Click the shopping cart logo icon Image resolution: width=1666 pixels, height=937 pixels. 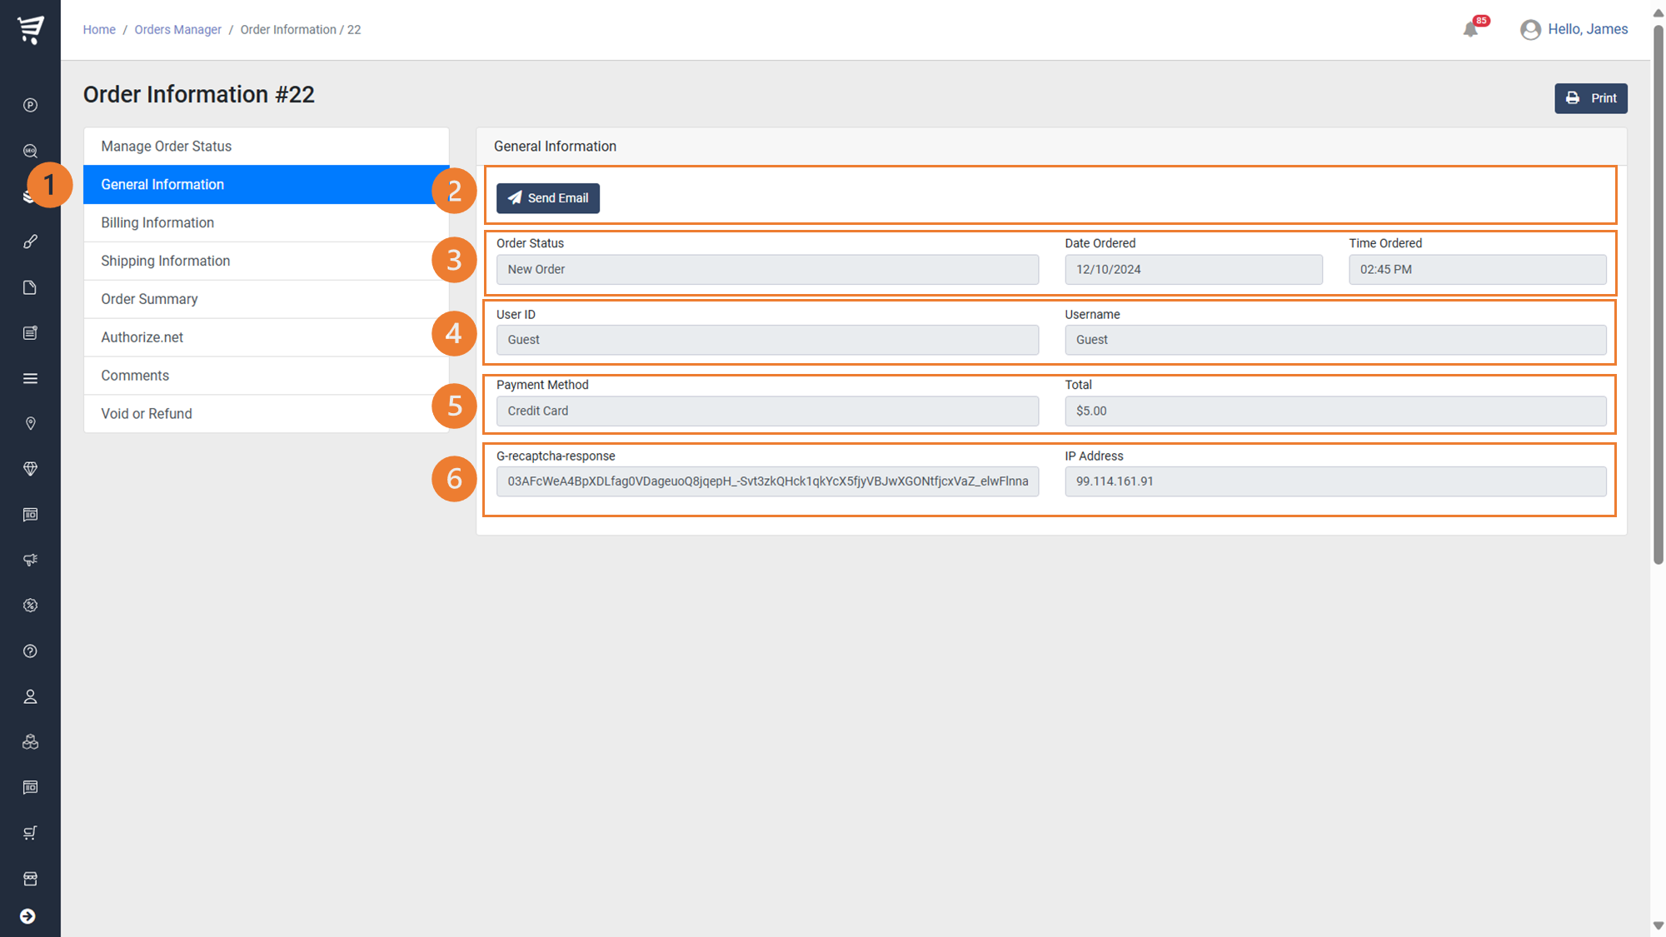tap(31, 29)
